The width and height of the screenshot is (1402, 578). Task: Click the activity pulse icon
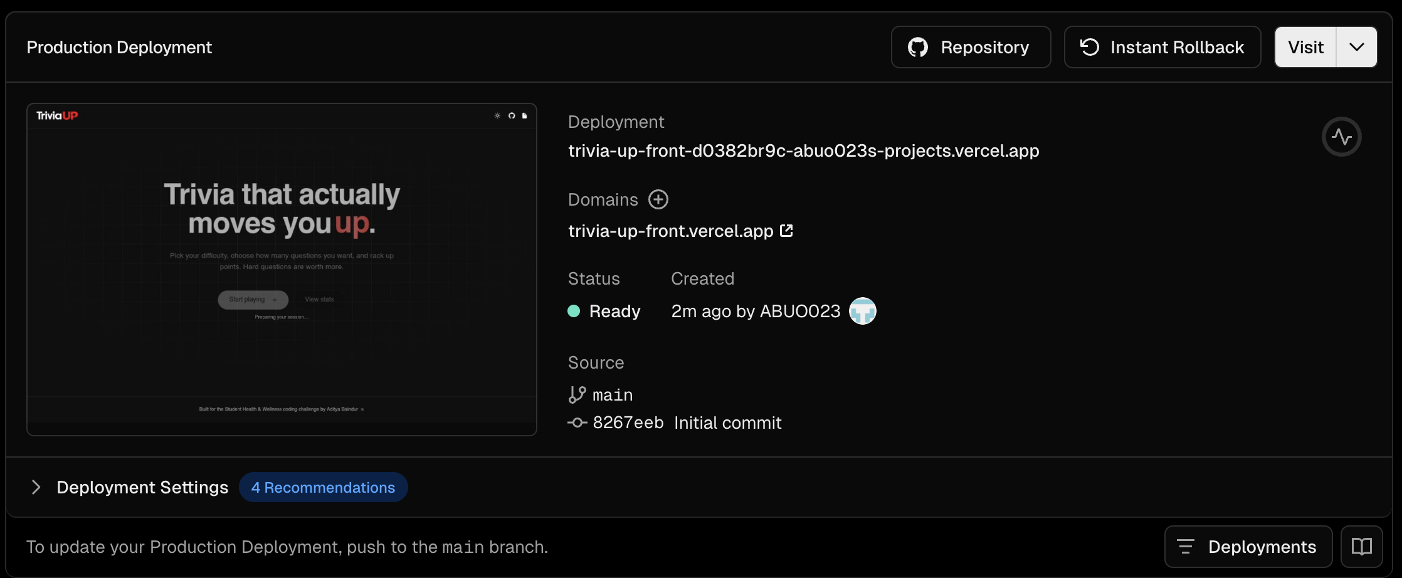pos(1341,137)
